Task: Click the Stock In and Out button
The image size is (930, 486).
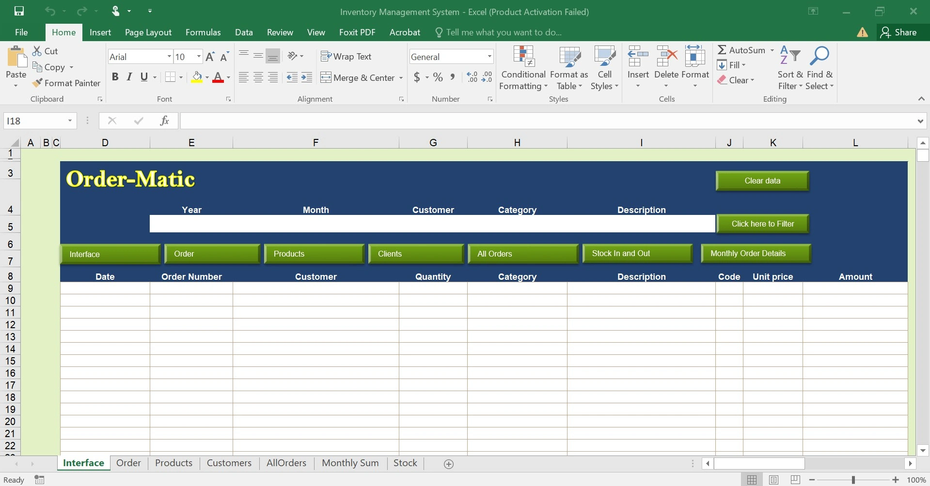Action: [x=637, y=253]
